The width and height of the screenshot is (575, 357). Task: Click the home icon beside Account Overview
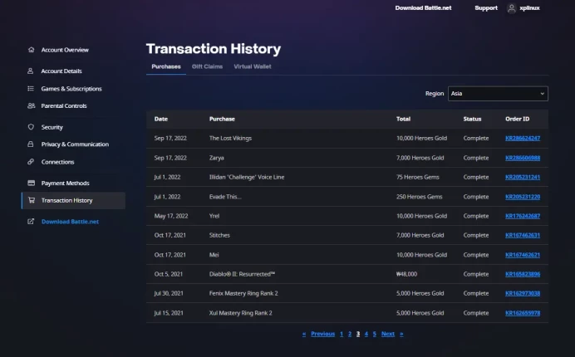click(32, 50)
